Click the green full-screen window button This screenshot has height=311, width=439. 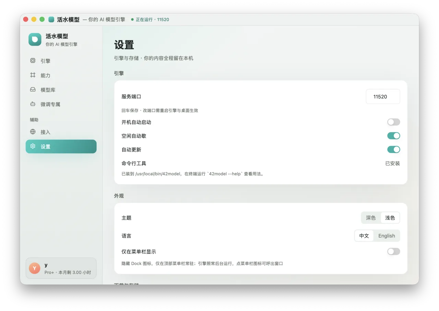point(42,19)
